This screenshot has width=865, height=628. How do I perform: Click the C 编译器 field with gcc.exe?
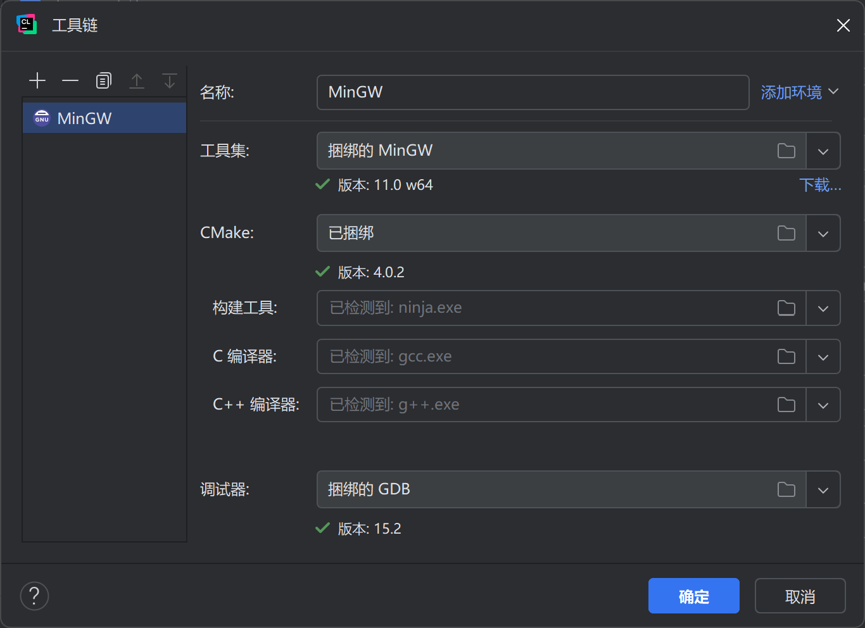point(561,356)
